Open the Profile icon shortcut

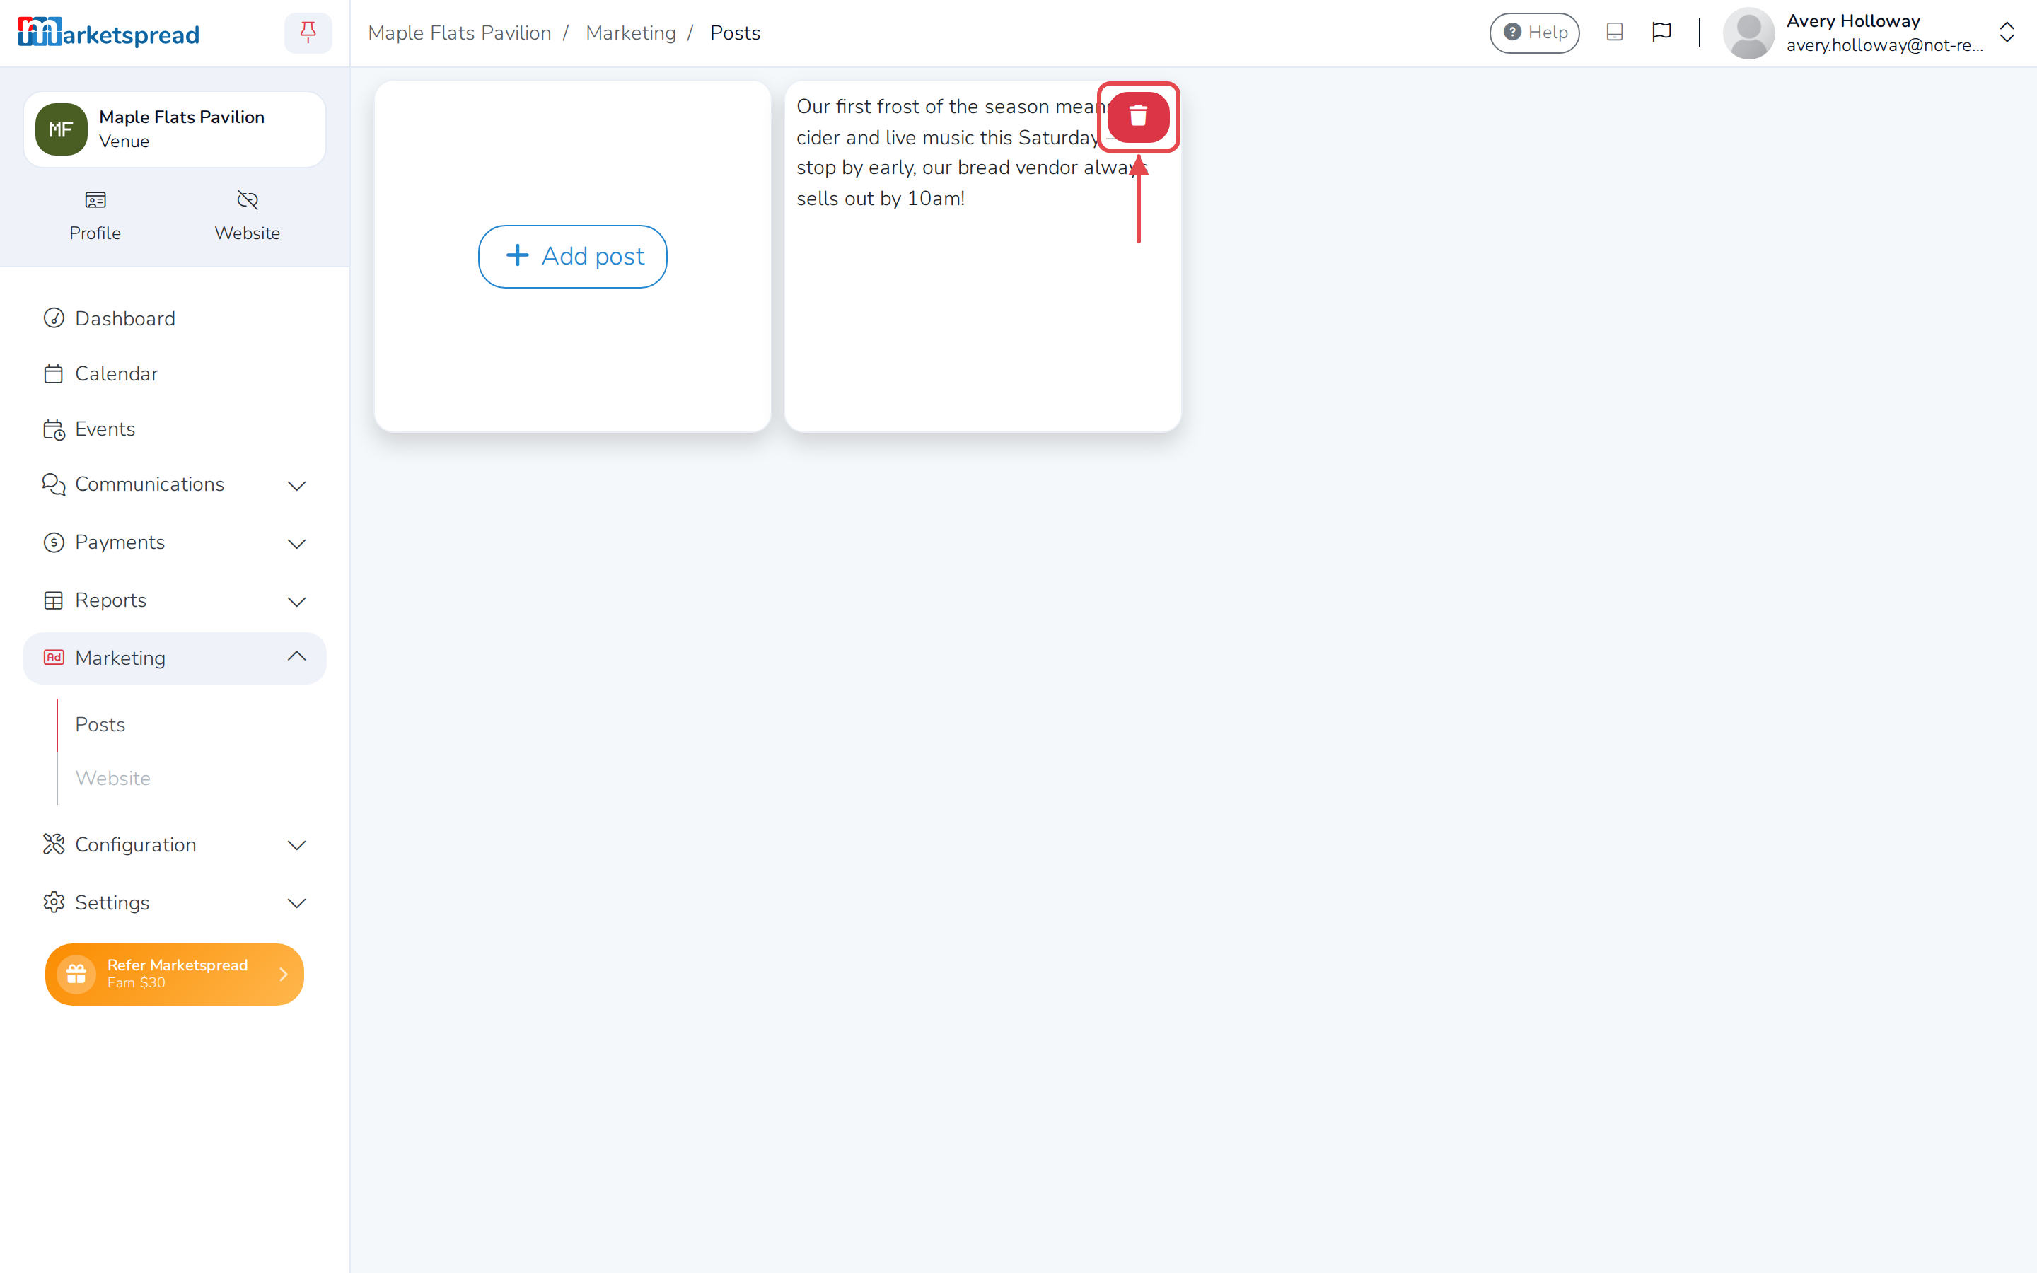tap(95, 216)
